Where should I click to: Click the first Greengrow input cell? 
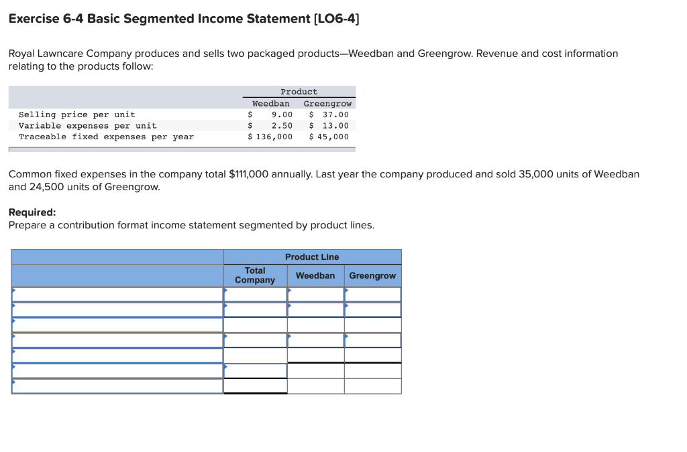[x=372, y=293]
